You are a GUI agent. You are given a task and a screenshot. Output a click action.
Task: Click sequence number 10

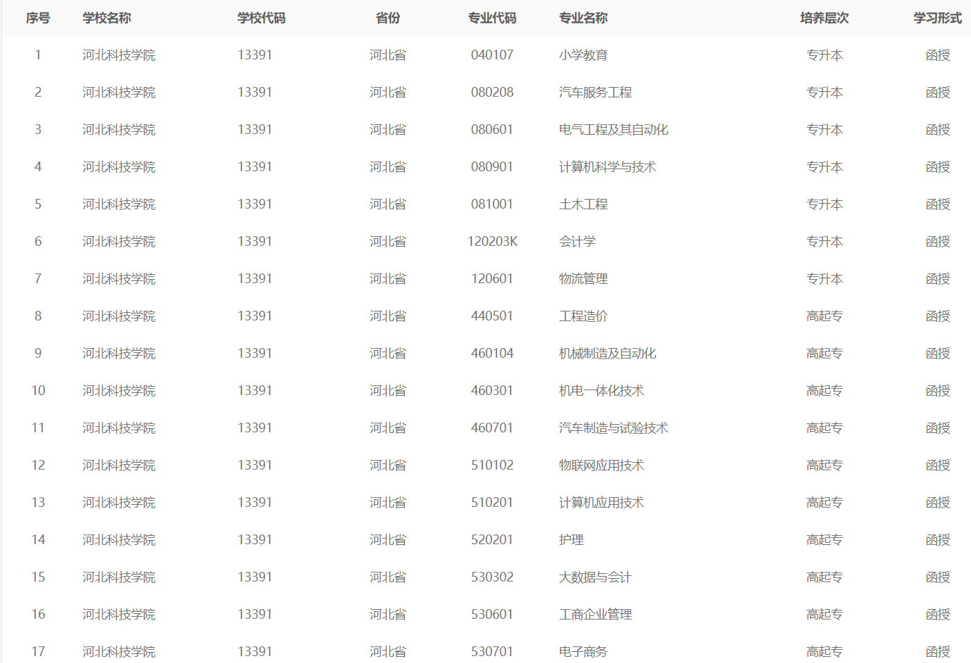click(38, 391)
